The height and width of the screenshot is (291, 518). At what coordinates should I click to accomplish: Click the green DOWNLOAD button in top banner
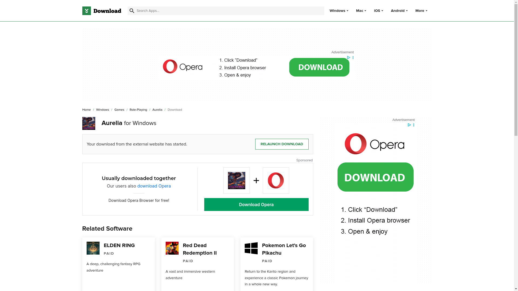click(x=319, y=67)
